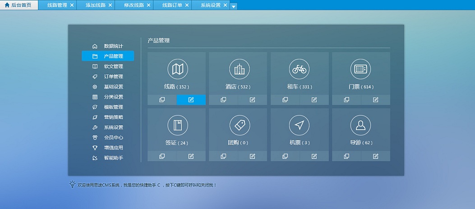This screenshot has width=475, height=209.
Task: Select the 租车 bicycle icon
Action: point(299,69)
